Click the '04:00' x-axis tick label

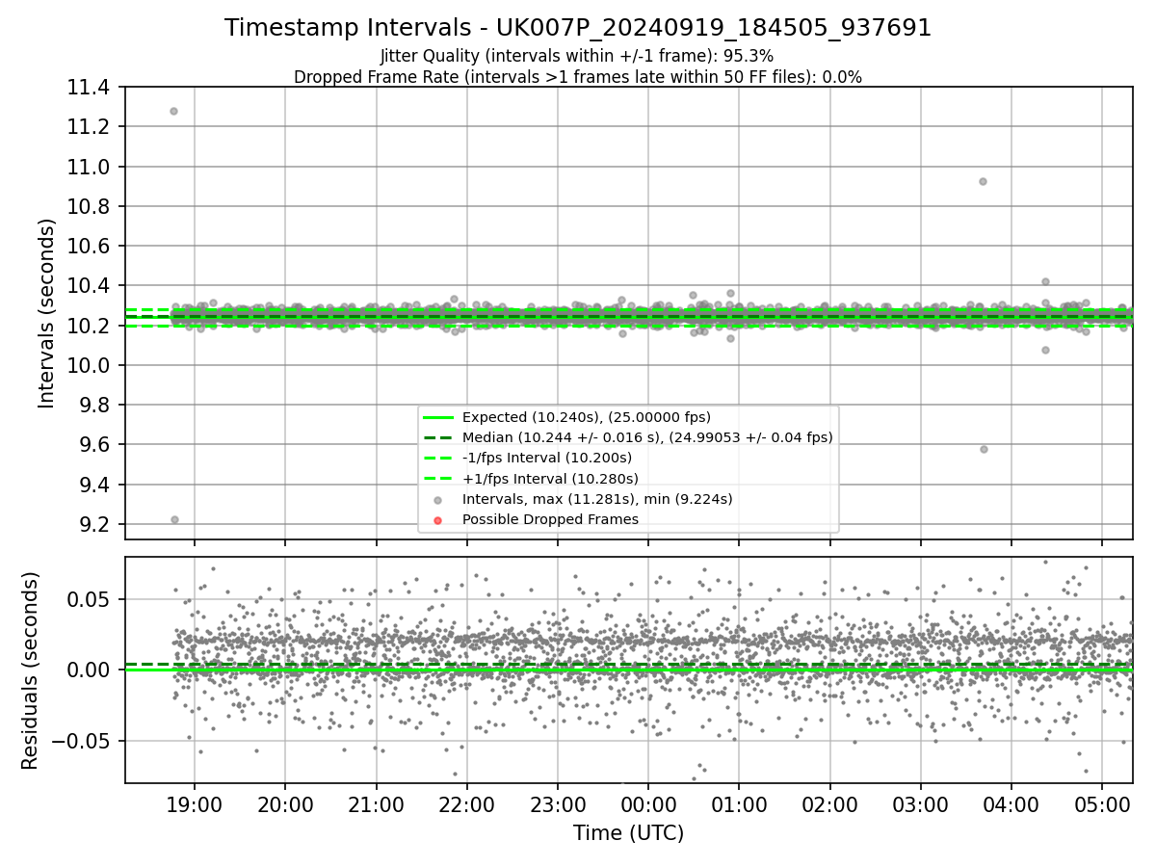pos(1011,804)
